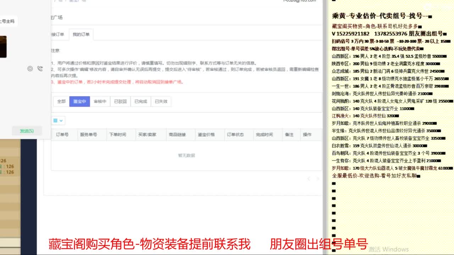Click the notepad line 岁月如歌: 克木队传世人
Viewport: 454px width, 255px height.
click(384, 123)
